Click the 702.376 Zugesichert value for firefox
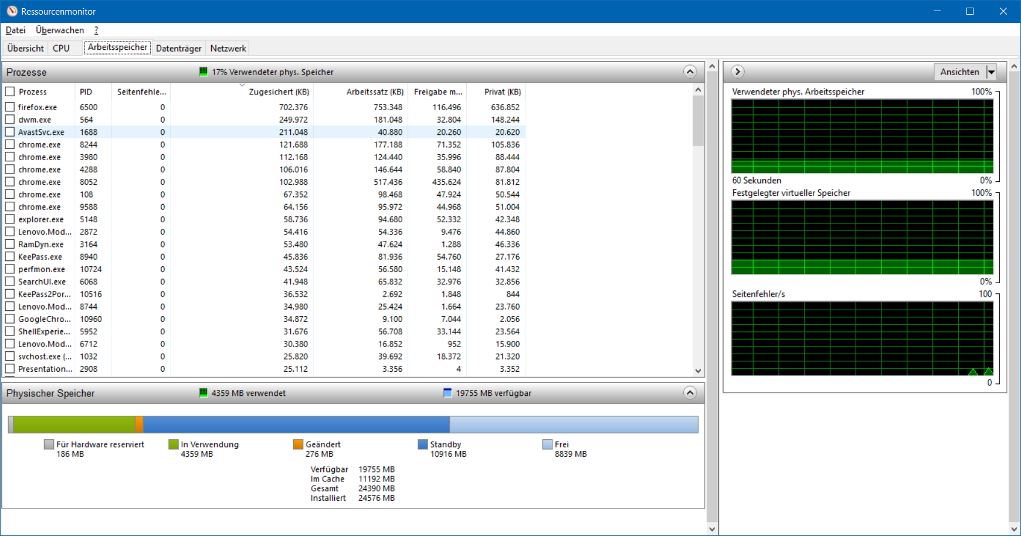Screen dimensions: 1021x536 pos(293,107)
